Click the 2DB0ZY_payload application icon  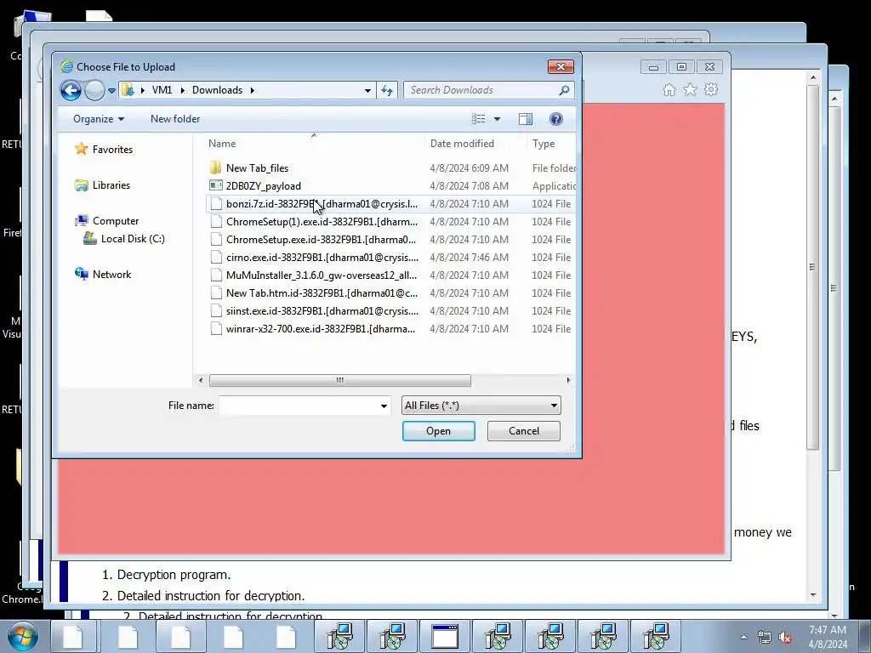tap(215, 185)
